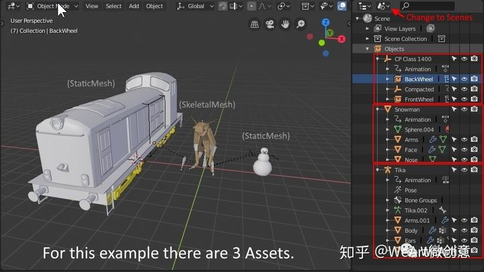Click the BackWheel collection icon
The height and width of the screenshot is (272, 484).
(397, 79)
